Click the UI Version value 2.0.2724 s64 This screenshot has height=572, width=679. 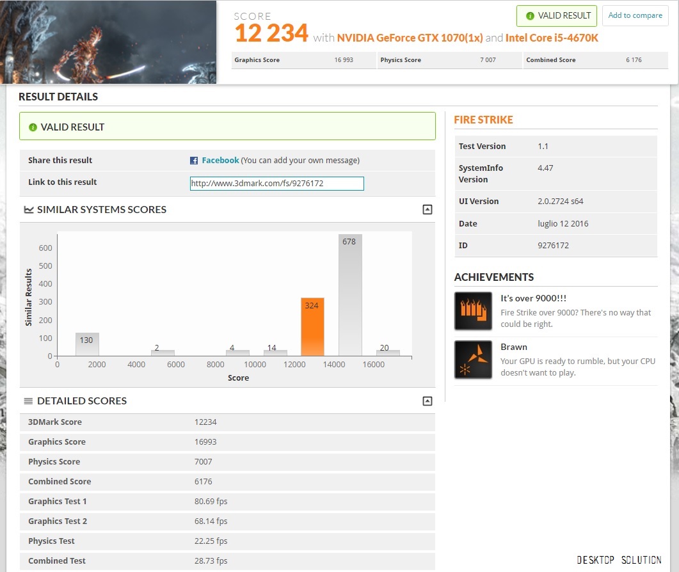pyautogui.click(x=561, y=202)
